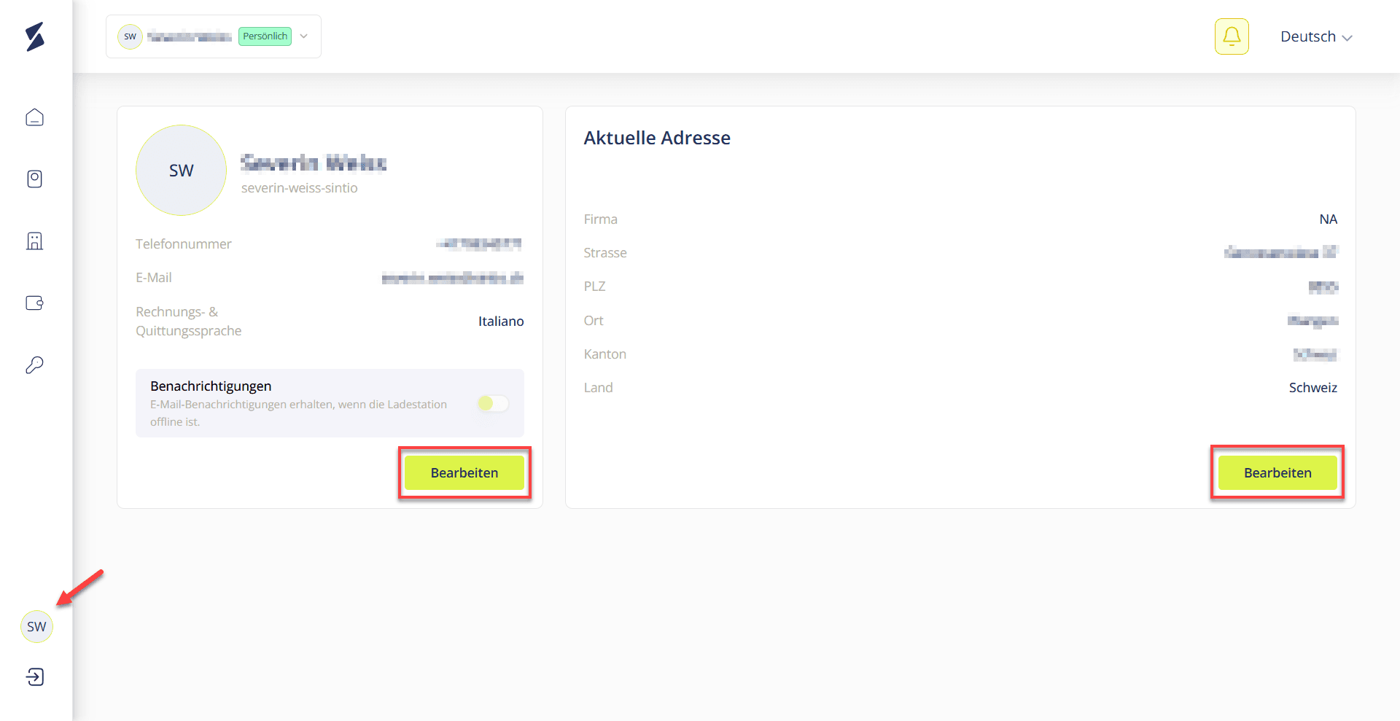Select the username severin-weiss-sintio
This screenshot has height=721, width=1400.
pyautogui.click(x=300, y=188)
